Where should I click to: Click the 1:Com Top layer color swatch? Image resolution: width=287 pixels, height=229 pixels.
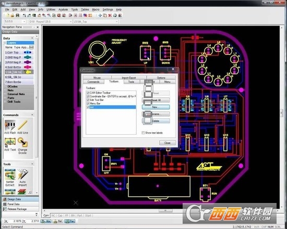tap(28, 53)
